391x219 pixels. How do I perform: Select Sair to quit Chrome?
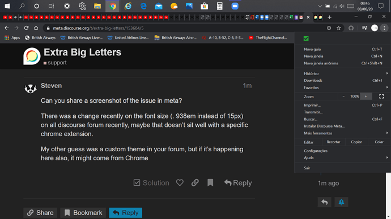(343, 168)
